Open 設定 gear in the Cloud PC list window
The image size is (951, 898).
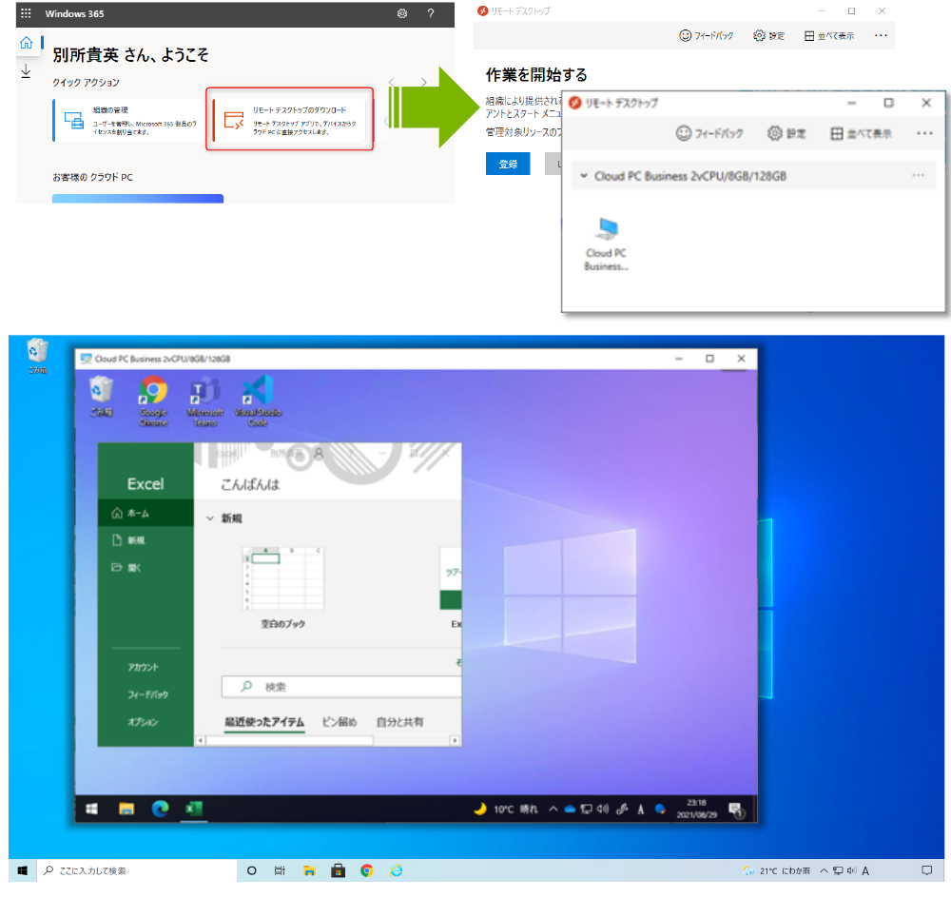(786, 133)
